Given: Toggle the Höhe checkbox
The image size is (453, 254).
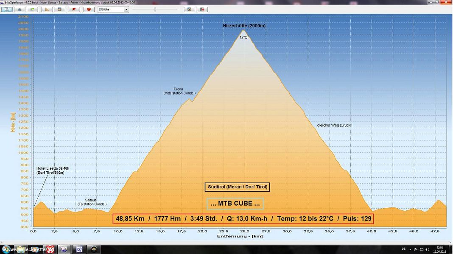Looking at the screenshot, I should pos(101,9).
